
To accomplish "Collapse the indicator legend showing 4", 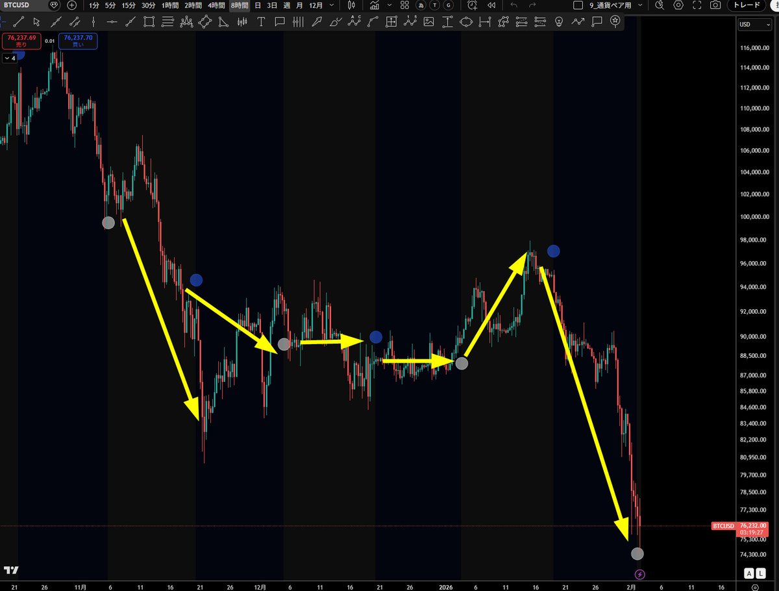I will click(x=10, y=58).
